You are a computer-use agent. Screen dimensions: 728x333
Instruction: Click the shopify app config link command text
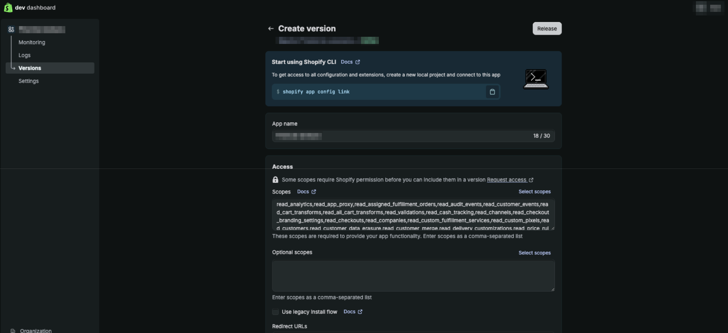point(316,92)
